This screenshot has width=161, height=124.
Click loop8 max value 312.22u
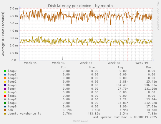tap(151, 103)
